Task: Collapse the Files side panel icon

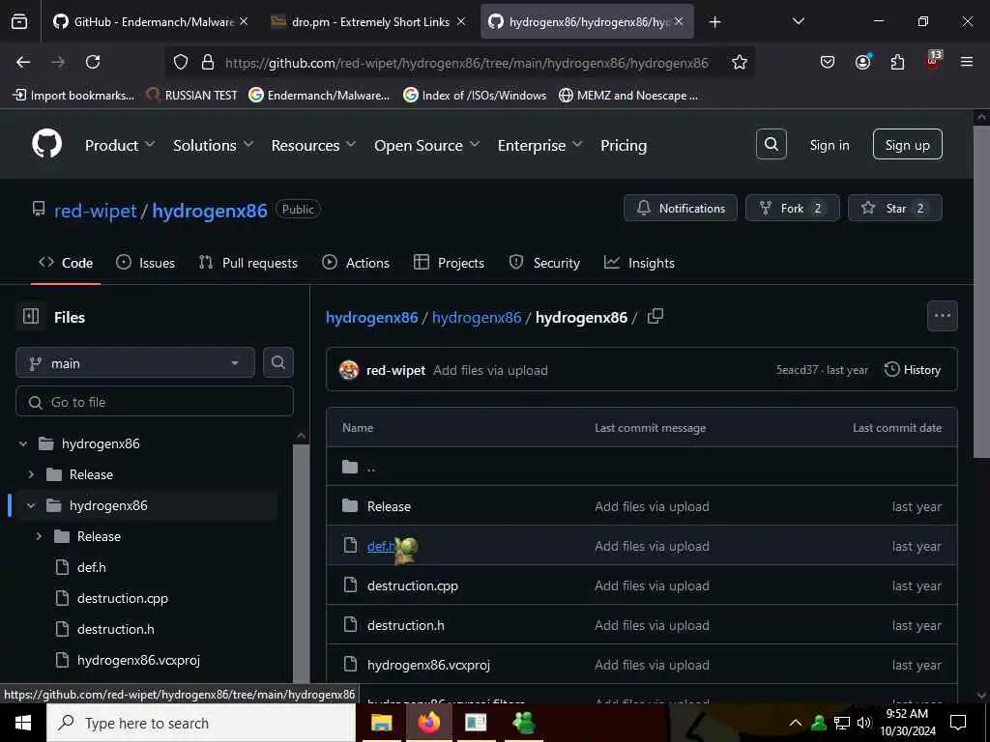Action: tap(31, 316)
